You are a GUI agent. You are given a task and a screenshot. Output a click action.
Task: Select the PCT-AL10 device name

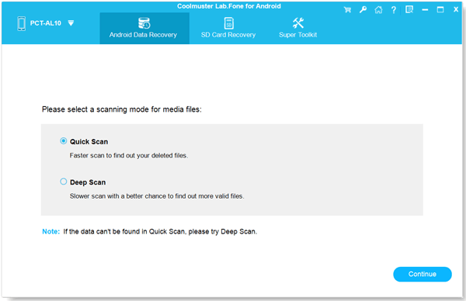point(46,23)
